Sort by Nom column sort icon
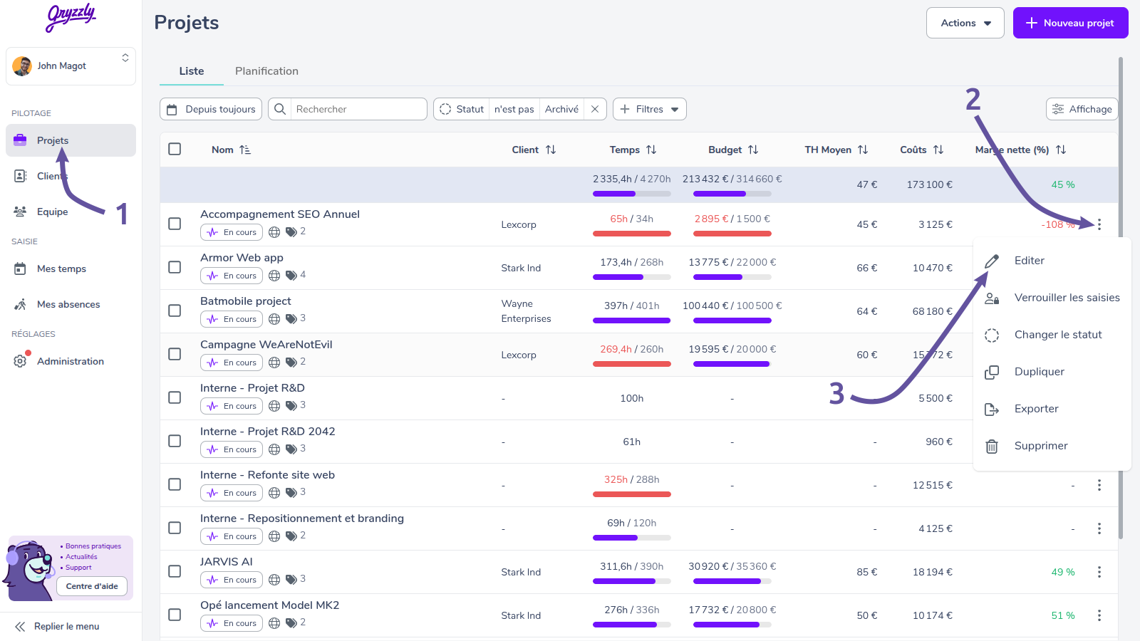 click(245, 150)
